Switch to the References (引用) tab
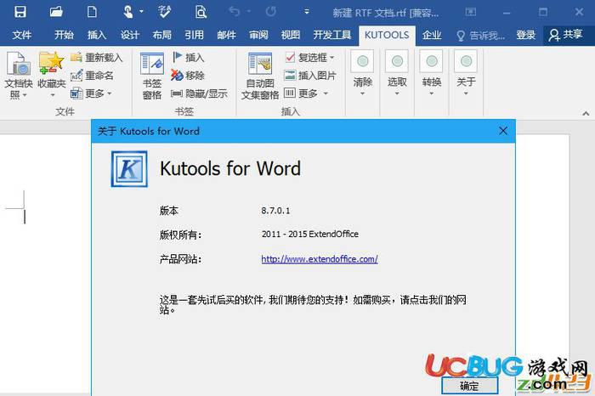This screenshot has width=595, height=396. click(x=195, y=36)
